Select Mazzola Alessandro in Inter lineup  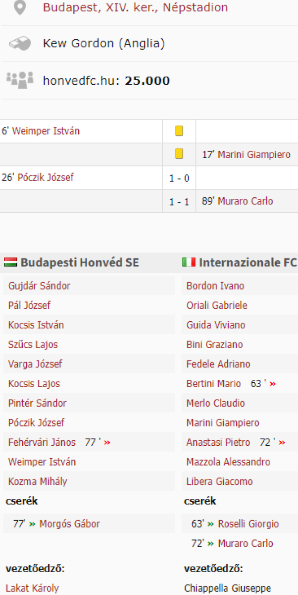(228, 462)
